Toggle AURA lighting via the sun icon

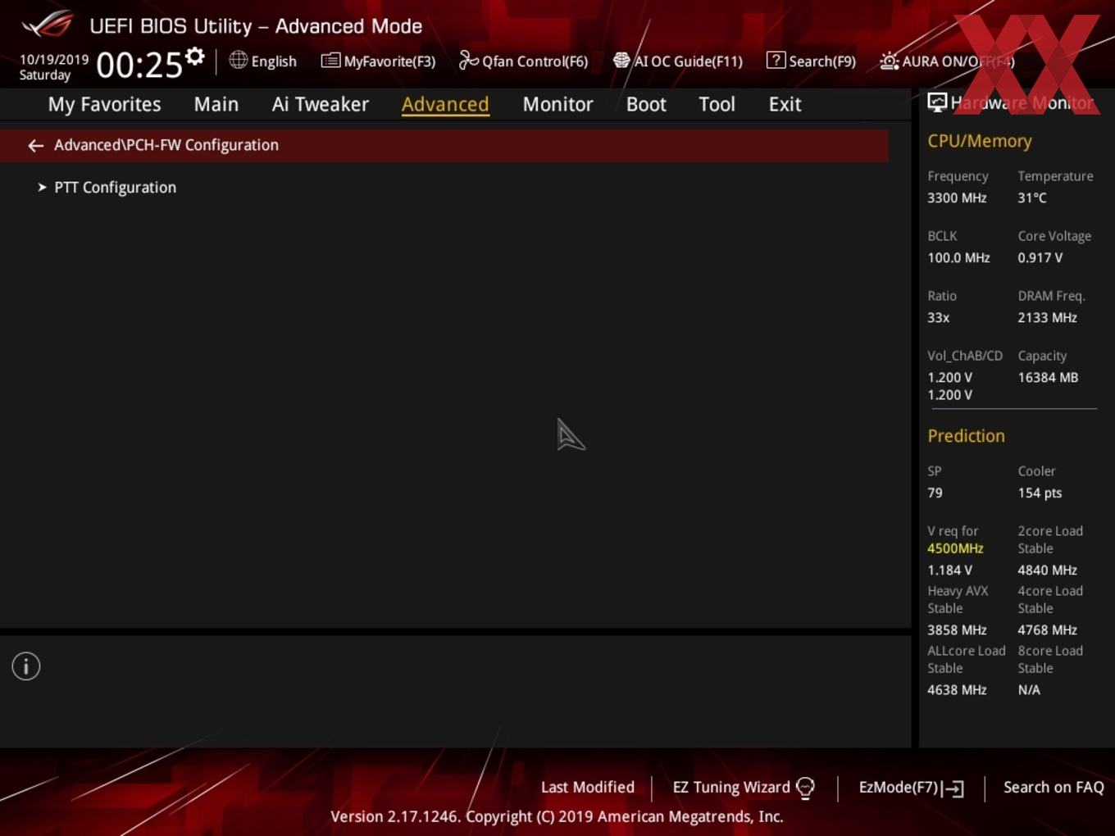[889, 61]
